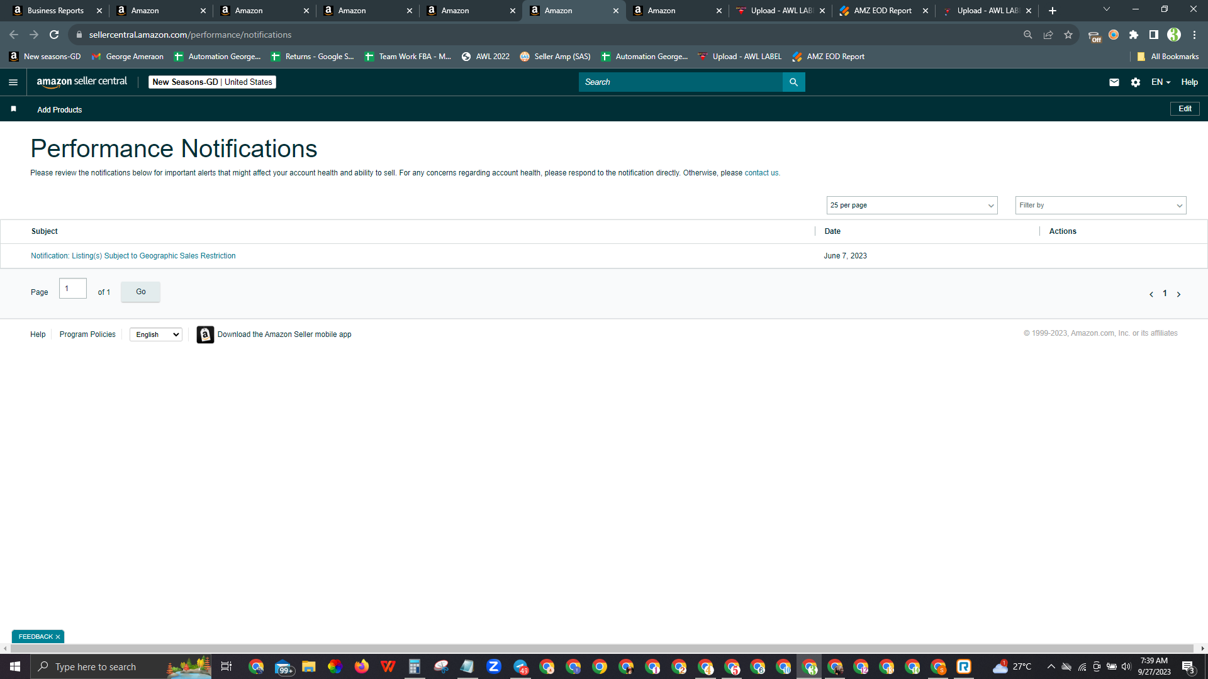This screenshot has height=679, width=1208.
Task: Open the EN language dropdown in header
Action: (x=1160, y=82)
